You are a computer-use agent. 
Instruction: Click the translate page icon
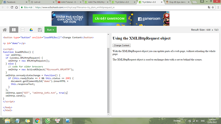point(209,7)
